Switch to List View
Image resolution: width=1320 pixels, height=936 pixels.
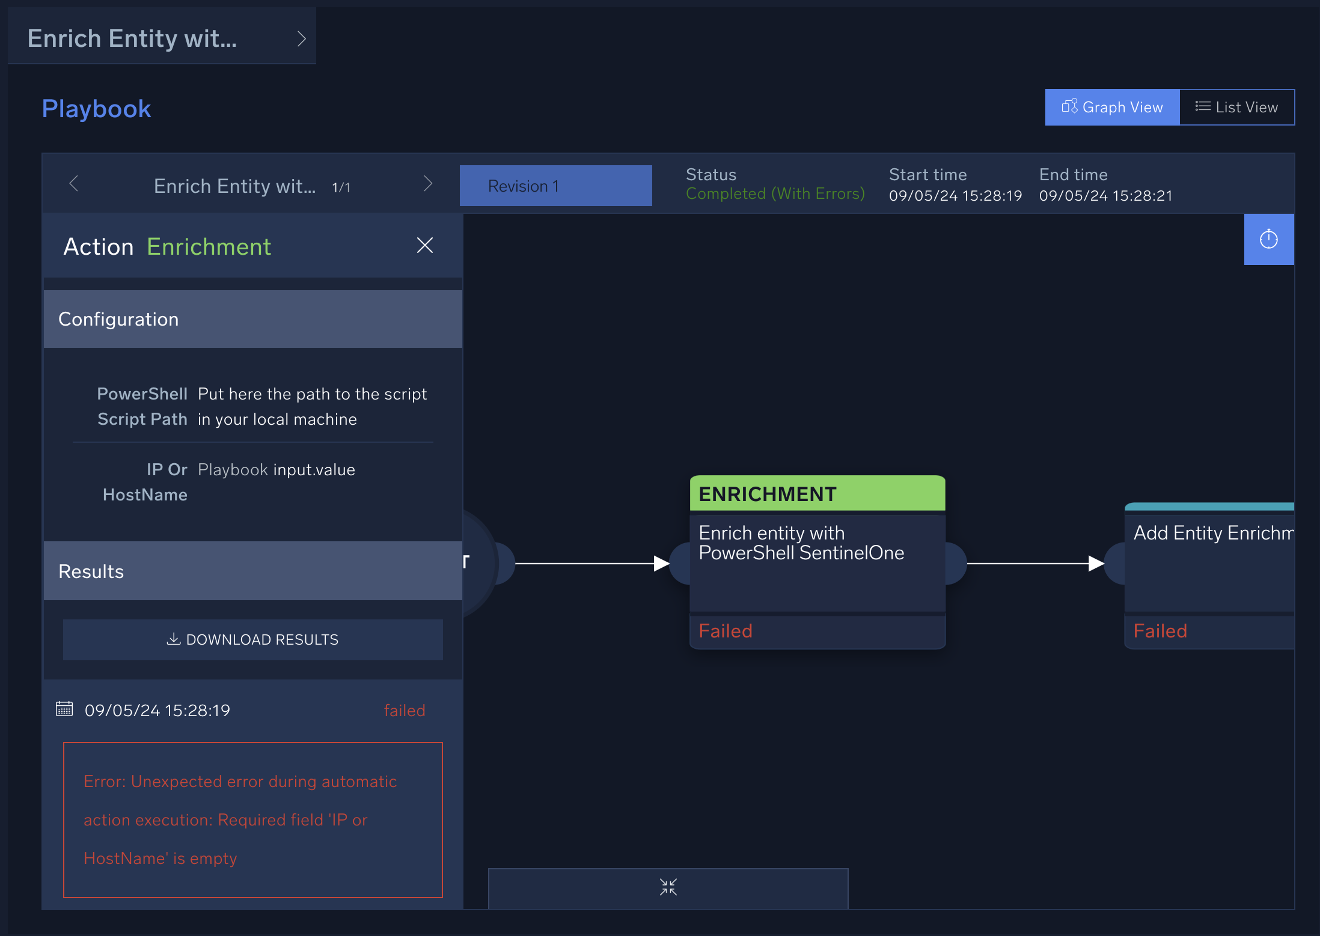[1238, 106]
